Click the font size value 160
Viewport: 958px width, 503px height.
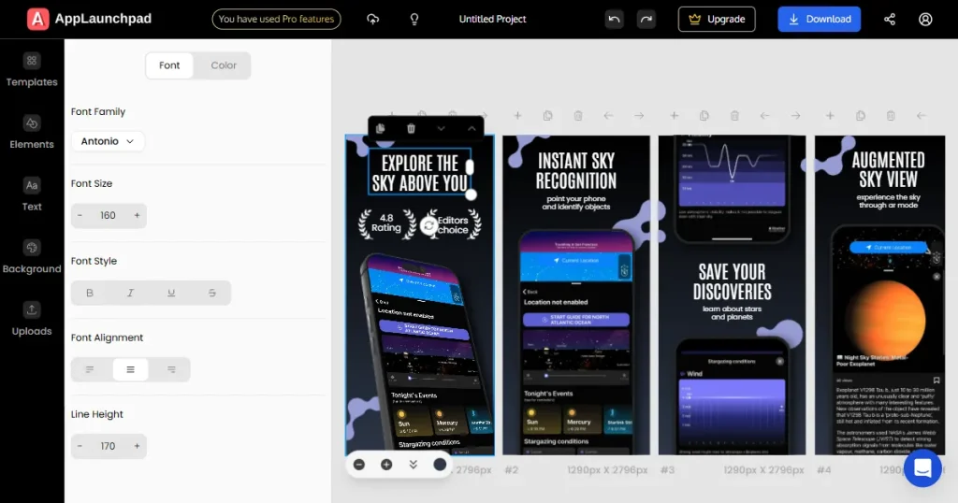(109, 215)
